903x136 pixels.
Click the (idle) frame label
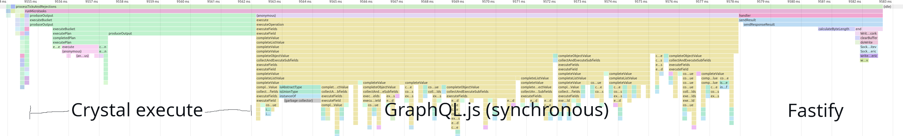click(x=887, y=7)
